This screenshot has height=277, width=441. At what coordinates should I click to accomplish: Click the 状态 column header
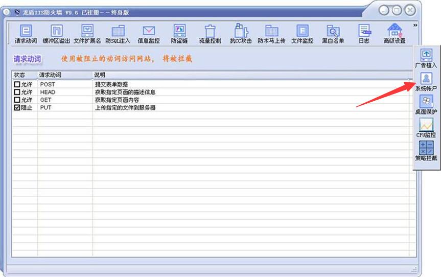[25, 75]
